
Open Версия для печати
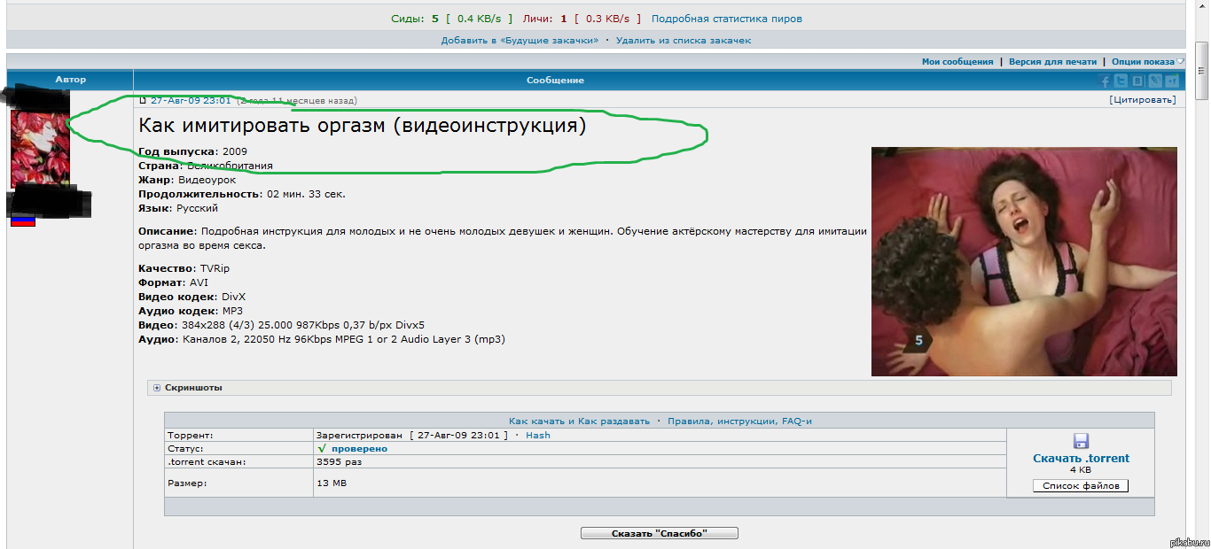pos(1052,62)
